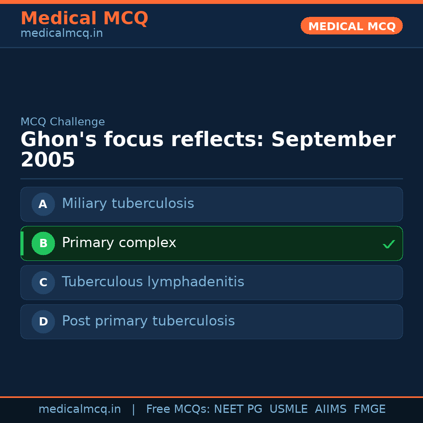Image resolution: width=423 pixels, height=423 pixels.
Task: Click the Ghon's focus question text
Action: [x=208, y=150]
